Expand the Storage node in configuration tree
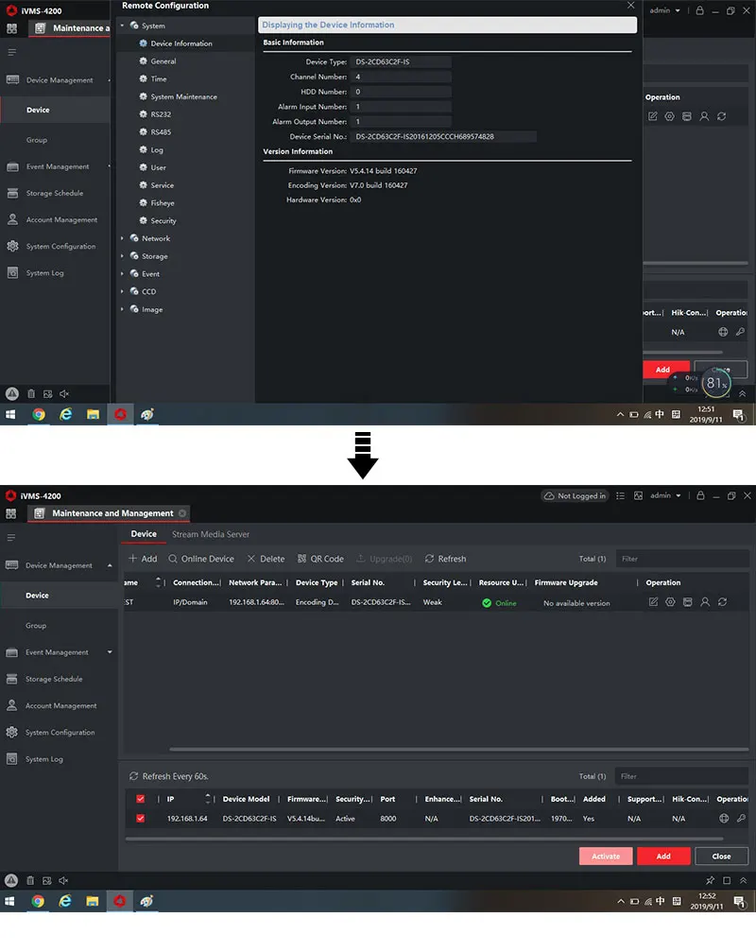 click(x=122, y=256)
